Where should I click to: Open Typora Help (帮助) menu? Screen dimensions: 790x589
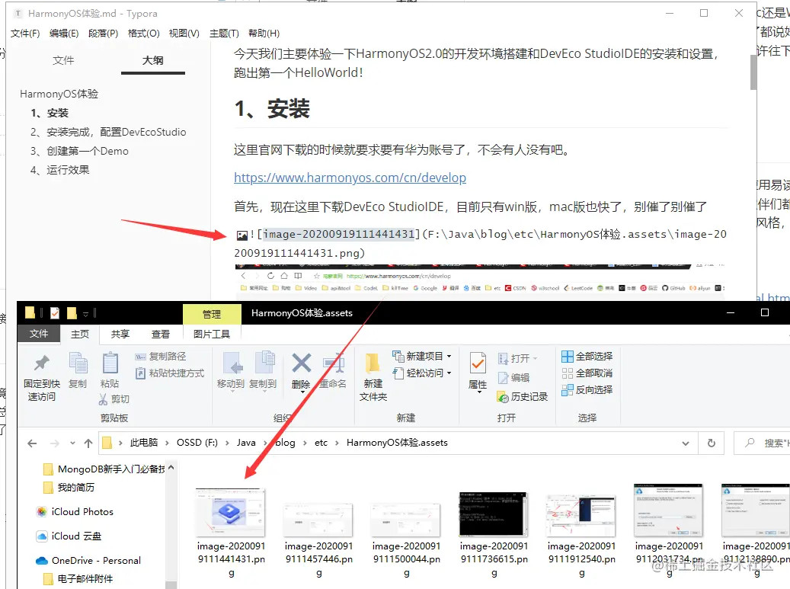264,34
